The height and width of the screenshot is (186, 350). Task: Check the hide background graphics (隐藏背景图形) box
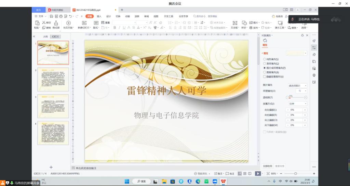265,77
